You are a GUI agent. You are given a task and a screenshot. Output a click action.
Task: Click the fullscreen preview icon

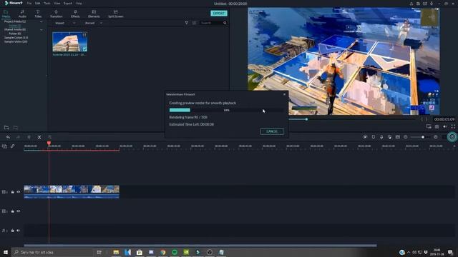point(453,126)
